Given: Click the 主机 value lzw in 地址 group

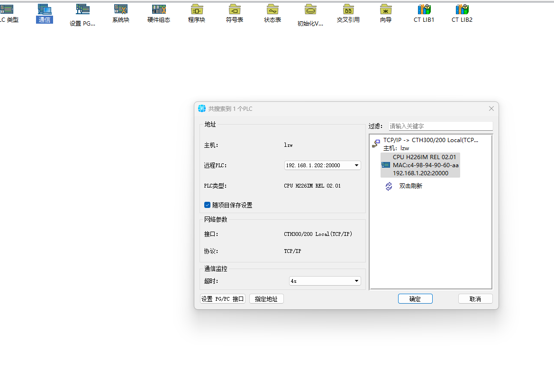Looking at the screenshot, I should tap(288, 145).
